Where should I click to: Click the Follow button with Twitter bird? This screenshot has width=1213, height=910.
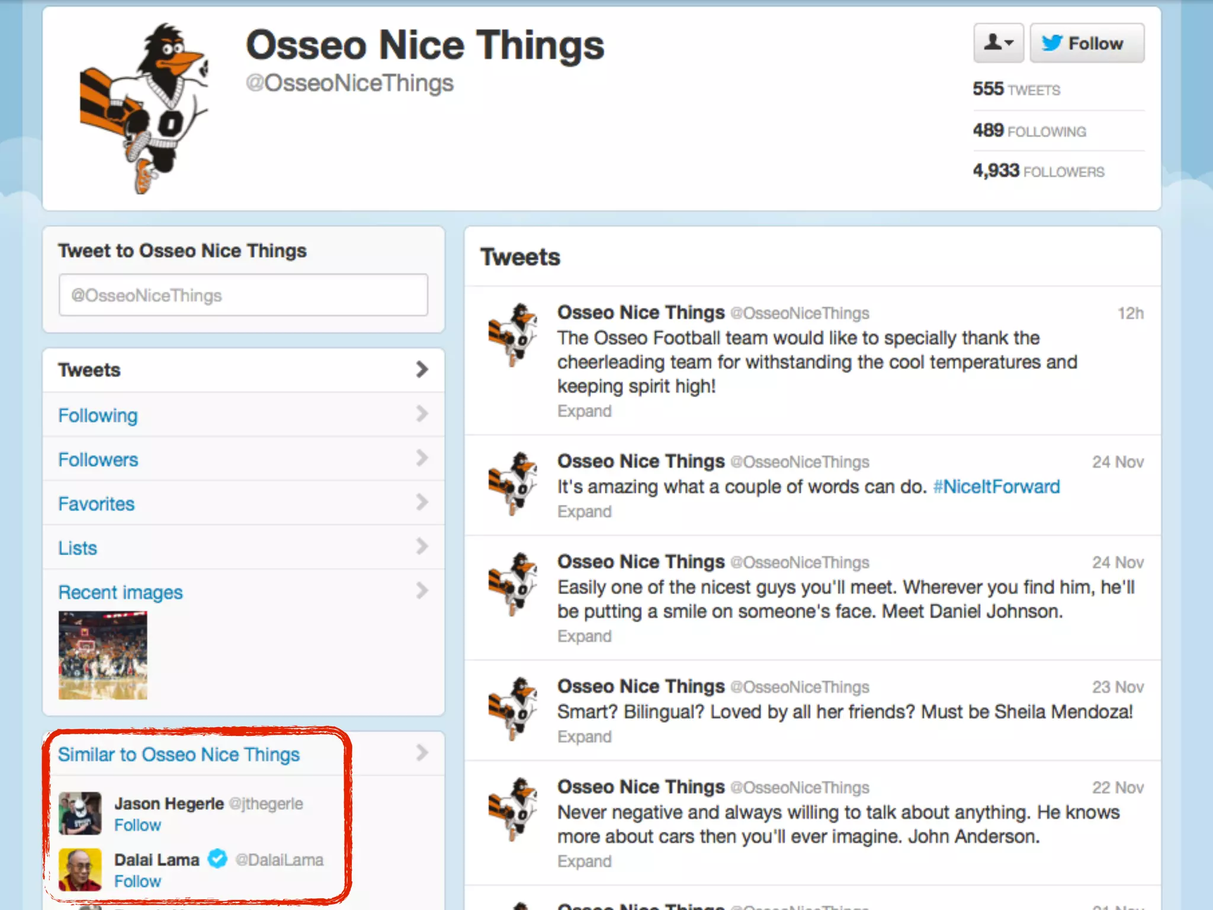pos(1086,43)
